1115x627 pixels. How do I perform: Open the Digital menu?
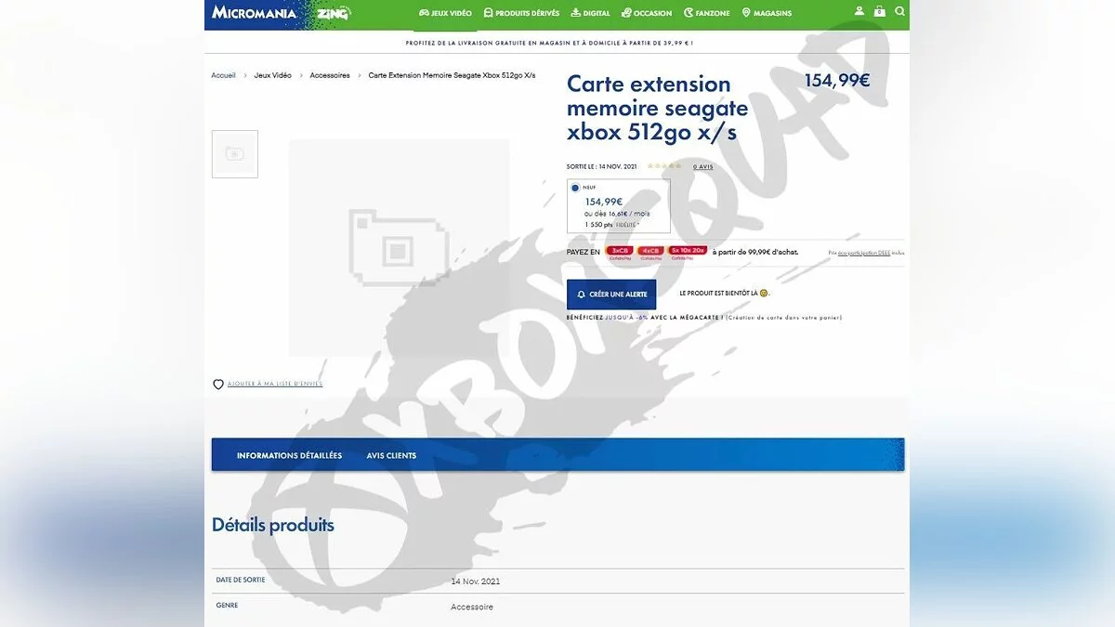click(x=591, y=13)
